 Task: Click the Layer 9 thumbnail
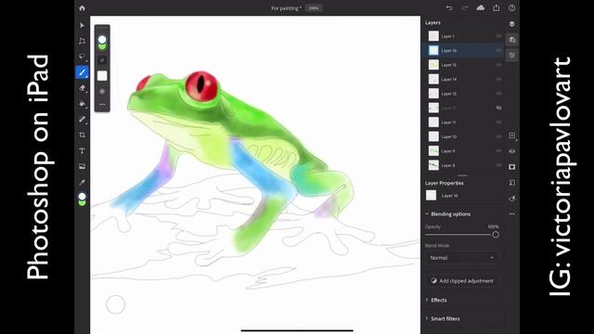pyautogui.click(x=433, y=151)
